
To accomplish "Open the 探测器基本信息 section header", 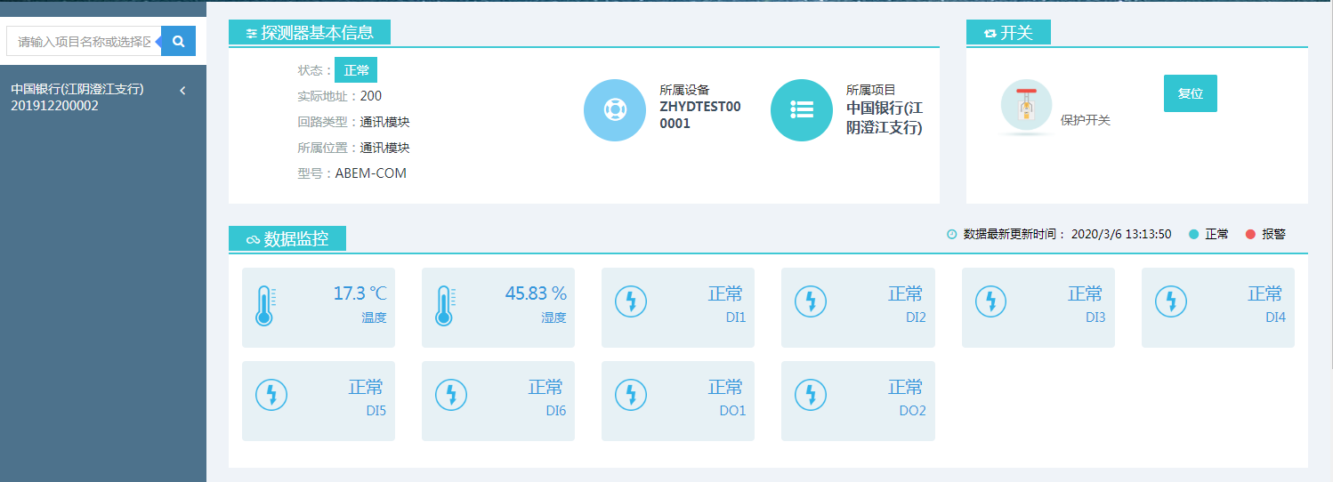I will point(310,33).
